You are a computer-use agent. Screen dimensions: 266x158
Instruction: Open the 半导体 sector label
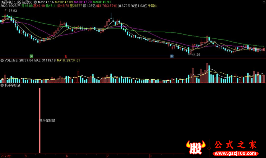(x=152, y=6)
